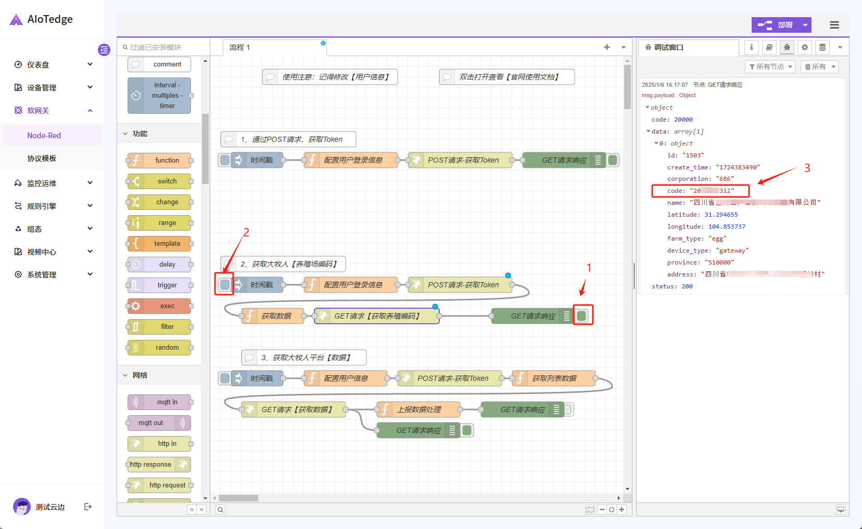Open the debug messages bug icon tab
862x529 pixels.
[787, 47]
